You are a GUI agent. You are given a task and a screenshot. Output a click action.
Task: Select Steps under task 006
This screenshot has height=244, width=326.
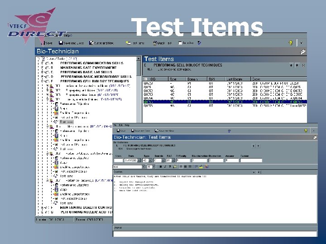pyautogui.click(x=63, y=163)
